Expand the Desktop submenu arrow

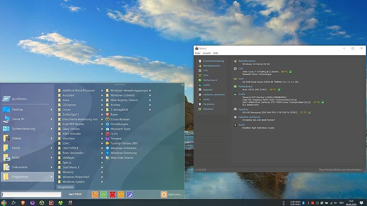pos(52,109)
